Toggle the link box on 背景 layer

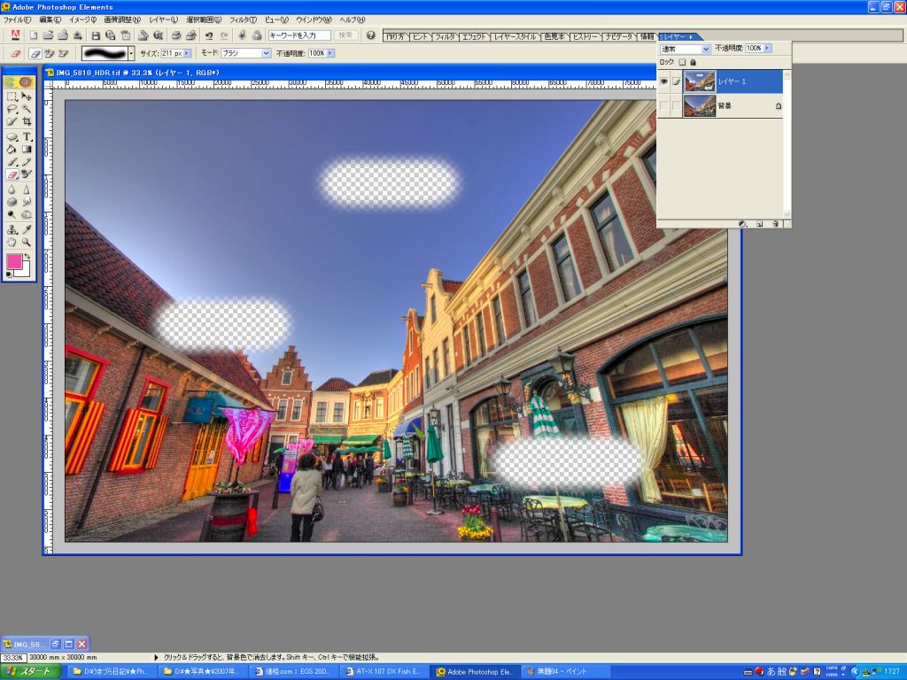(676, 106)
